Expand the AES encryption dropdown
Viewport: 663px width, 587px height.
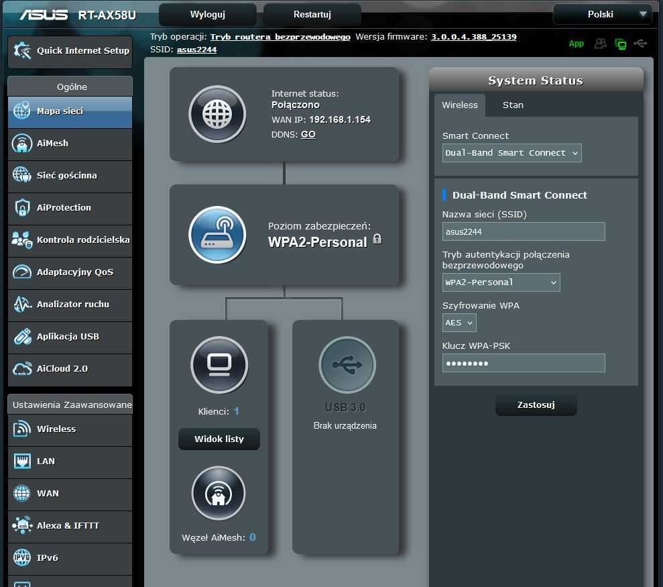point(459,323)
